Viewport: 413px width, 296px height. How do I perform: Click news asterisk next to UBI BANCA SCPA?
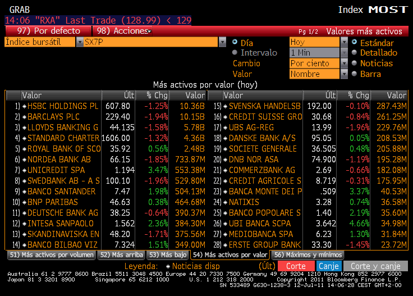(226, 224)
